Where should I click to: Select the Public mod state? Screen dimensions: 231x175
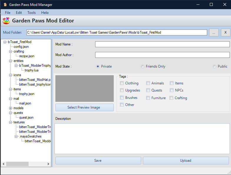point(220,66)
